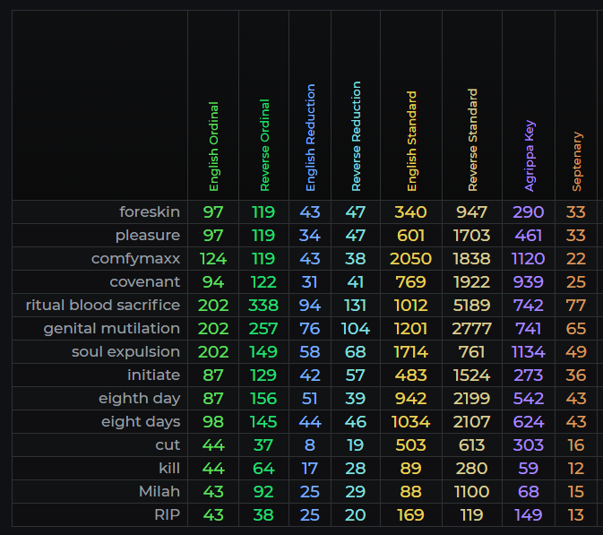Click the Septenary column header

577,161
